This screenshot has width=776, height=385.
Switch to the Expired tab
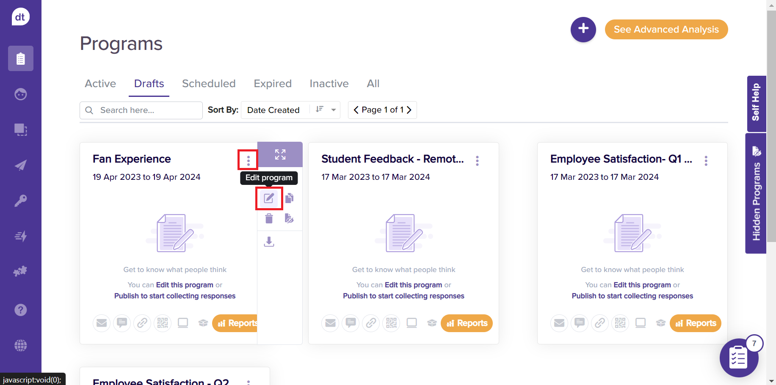[x=272, y=84]
